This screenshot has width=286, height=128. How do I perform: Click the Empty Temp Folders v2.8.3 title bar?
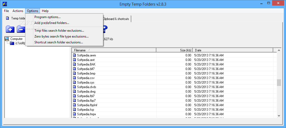[x=143, y=4]
